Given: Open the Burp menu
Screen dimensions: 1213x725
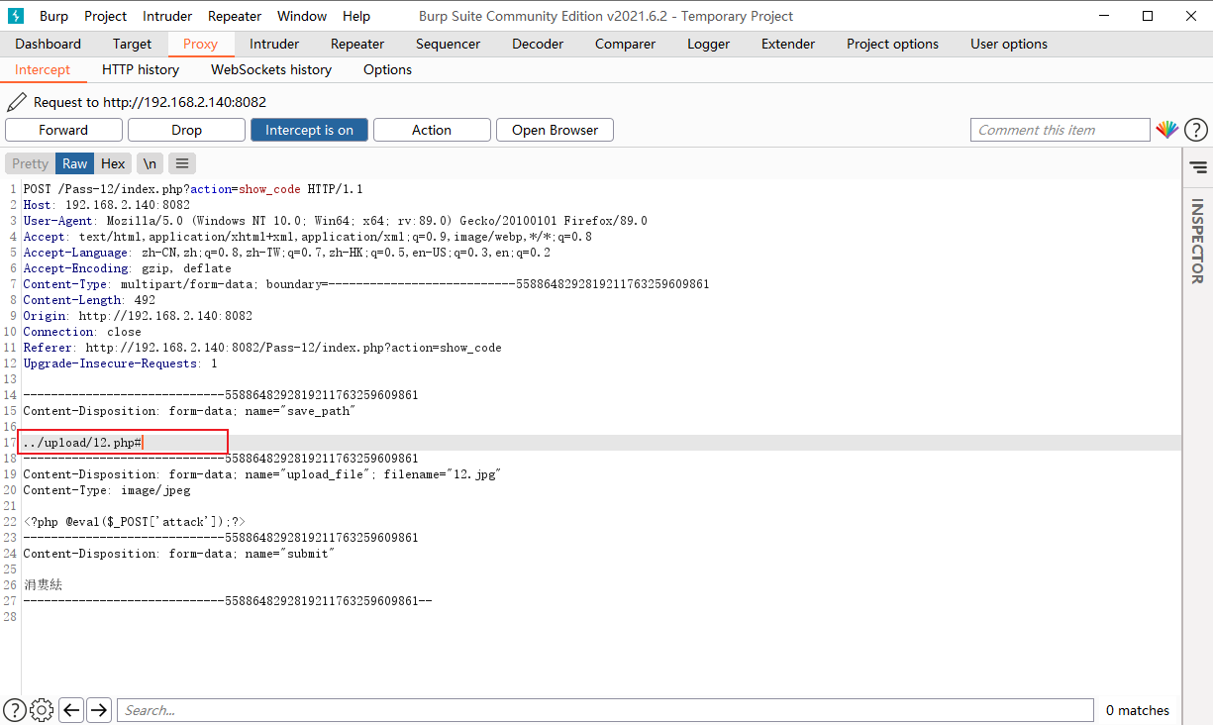Looking at the screenshot, I should pos(54,16).
